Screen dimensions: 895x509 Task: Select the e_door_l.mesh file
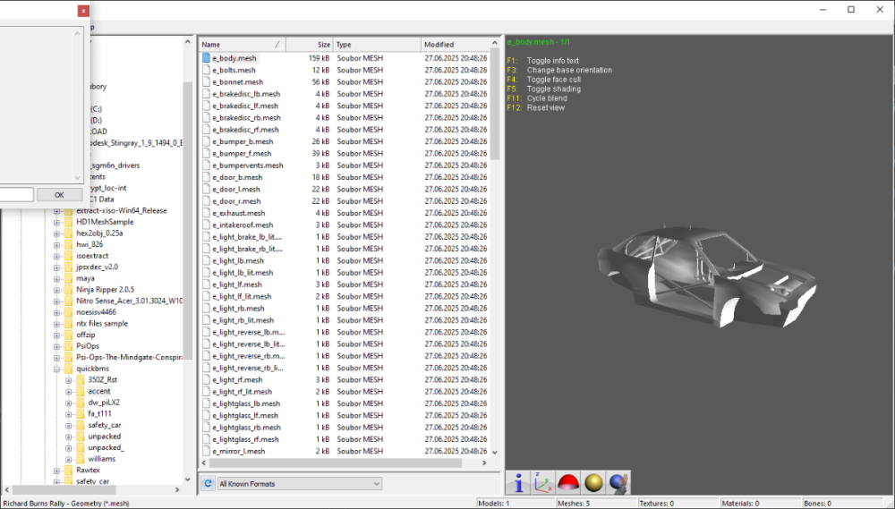(x=236, y=190)
